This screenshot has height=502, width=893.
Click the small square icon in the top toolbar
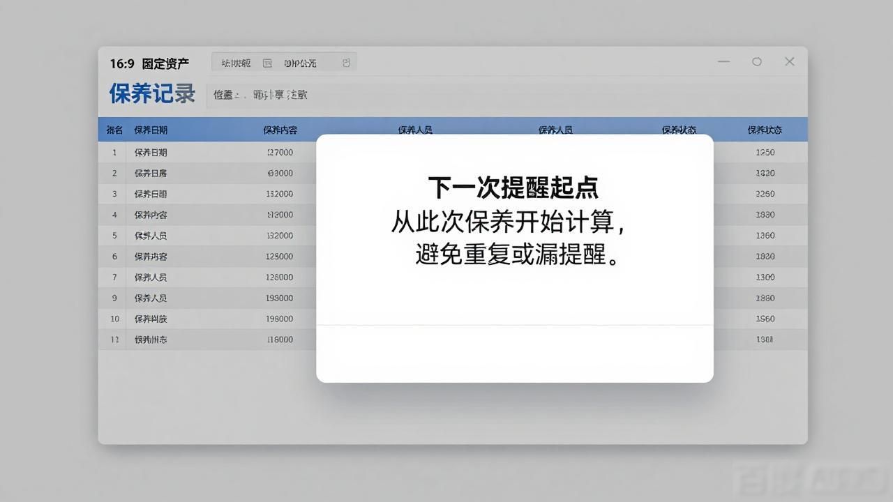(267, 63)
